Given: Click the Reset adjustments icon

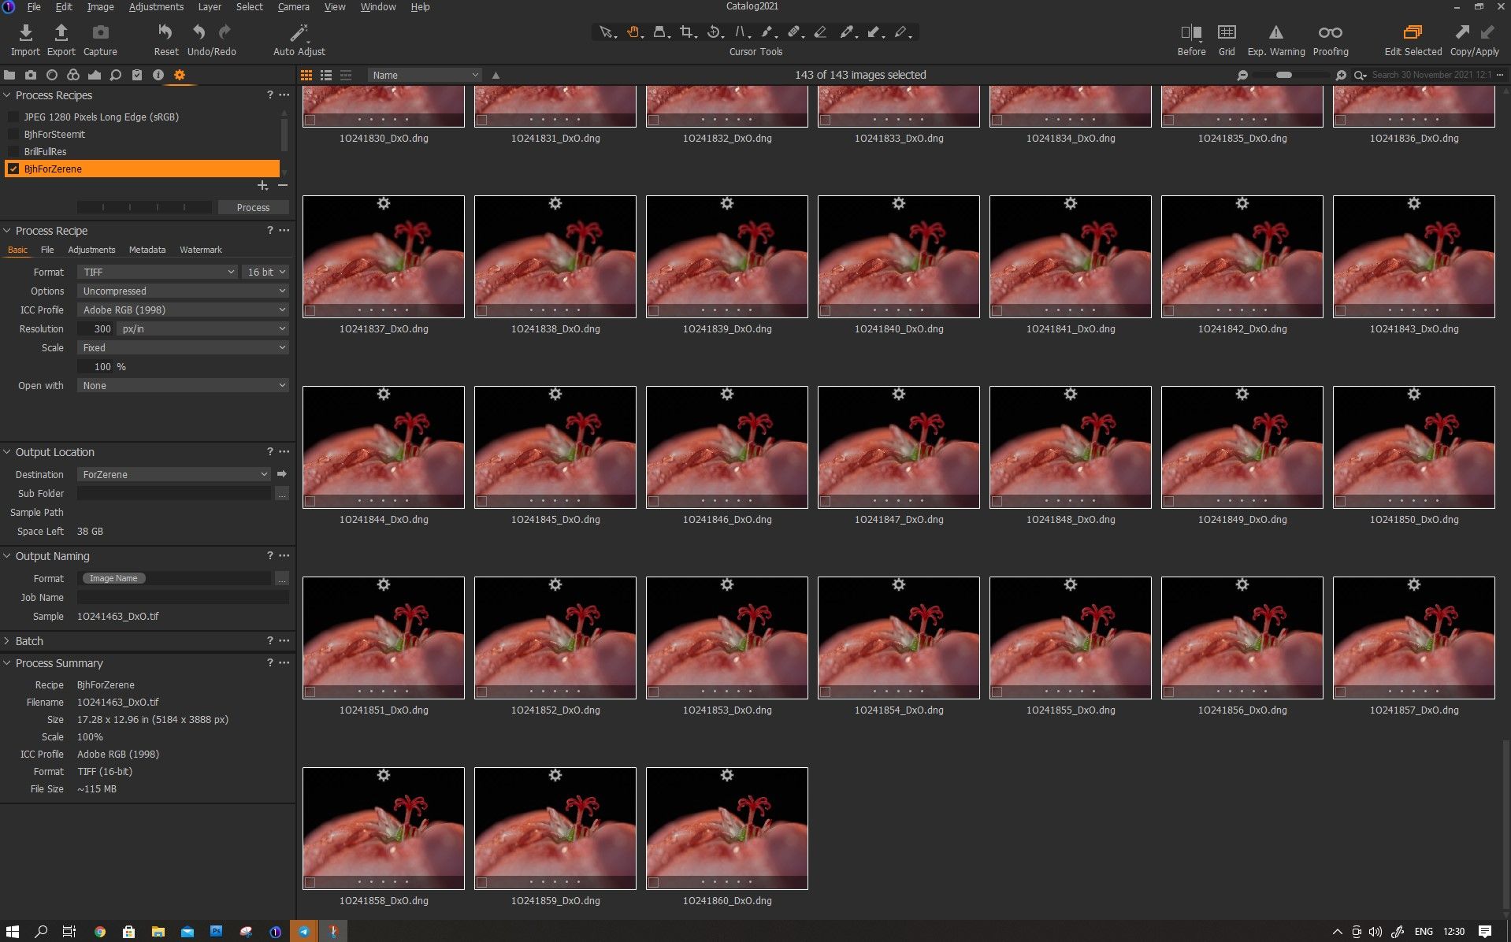Looking at the screenshot, I should tap(165, 32).
